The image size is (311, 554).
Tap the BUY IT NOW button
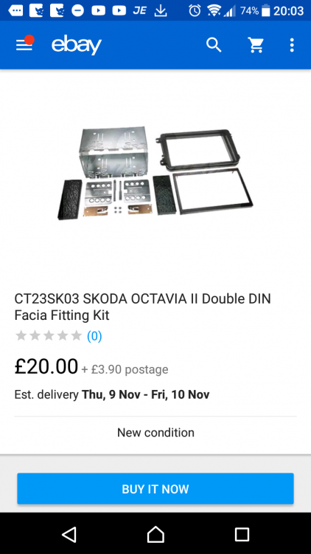(x=155, y=489)
